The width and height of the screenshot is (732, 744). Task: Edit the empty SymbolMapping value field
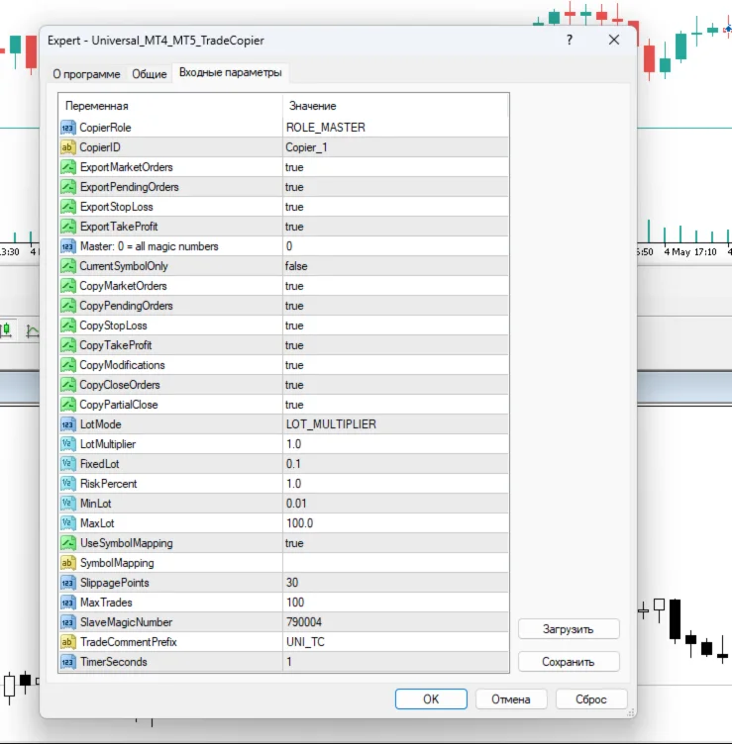395,563
